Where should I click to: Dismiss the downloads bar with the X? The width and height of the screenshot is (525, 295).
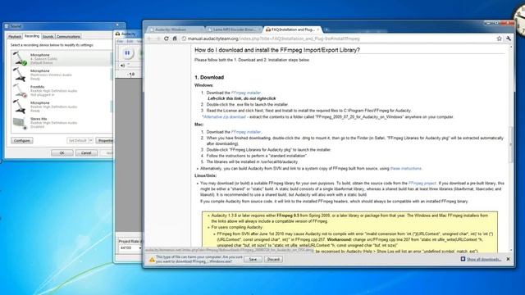[x=508, y=259]
